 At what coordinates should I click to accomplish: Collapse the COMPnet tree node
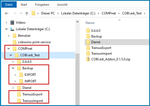click(9, 49)
